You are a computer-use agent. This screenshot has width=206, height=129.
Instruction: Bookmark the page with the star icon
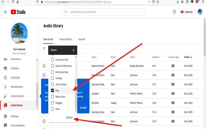pyautogui.click(x=158, y=2)
